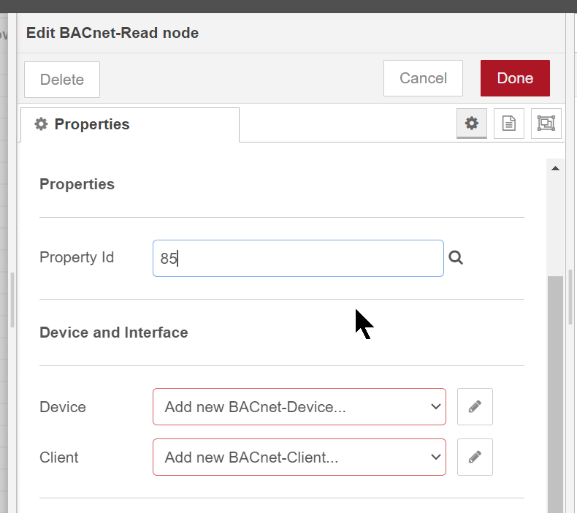Click the Delete button
This screenshot has width=577, height=513.
pos(62,80)
